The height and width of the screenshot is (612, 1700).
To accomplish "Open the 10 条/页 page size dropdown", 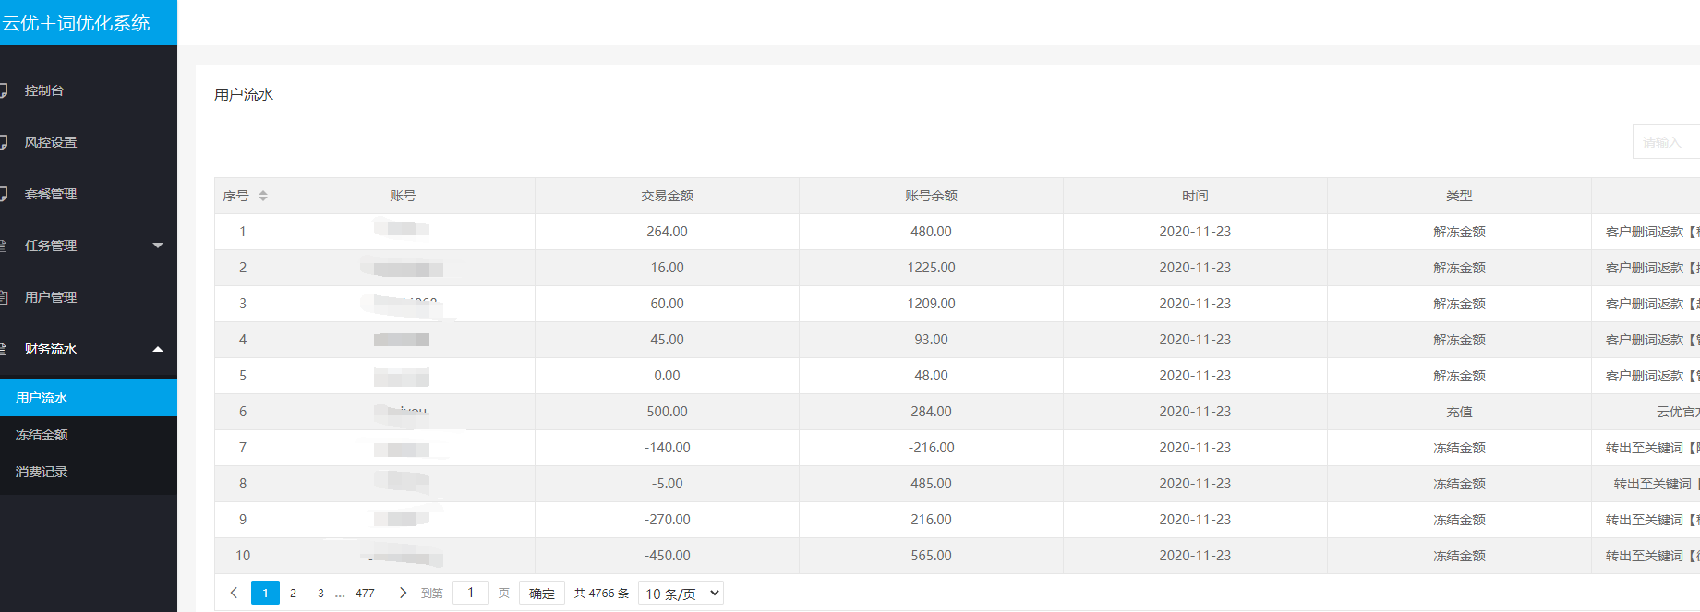I will coord(681,594).
